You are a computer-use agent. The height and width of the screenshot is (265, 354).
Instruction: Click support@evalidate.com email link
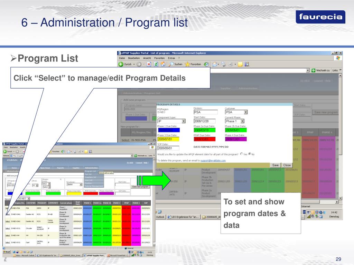point(213,160)
